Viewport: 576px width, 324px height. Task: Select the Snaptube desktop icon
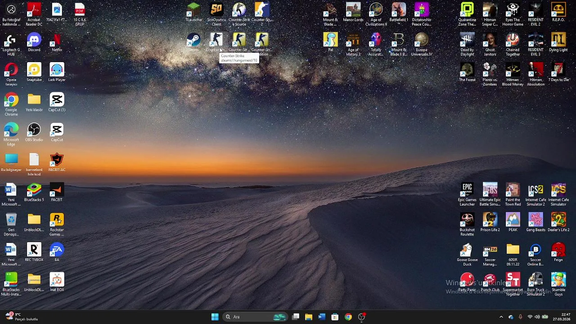34,72
